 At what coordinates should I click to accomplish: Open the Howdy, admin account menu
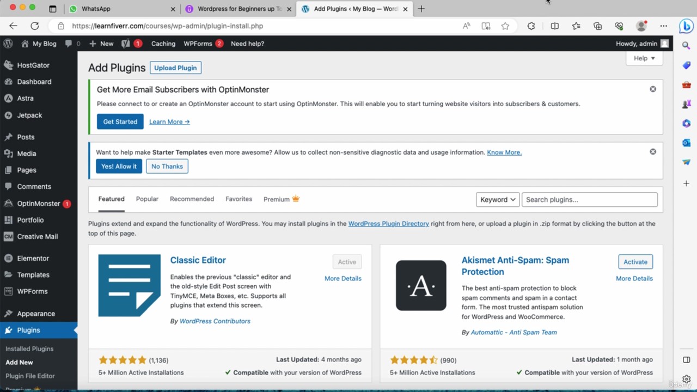pos(642,44)
